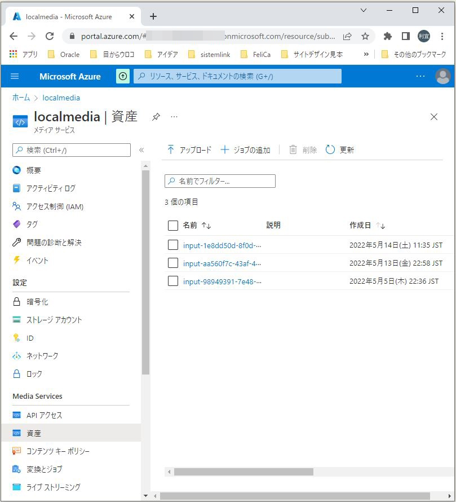Click the Cloud Shell upload icon in the header
The width and height of the screenshot is (456, 502).
[x=123, y=76]
